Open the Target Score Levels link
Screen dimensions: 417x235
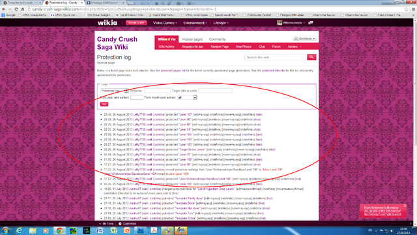click(x=192, y=149)
